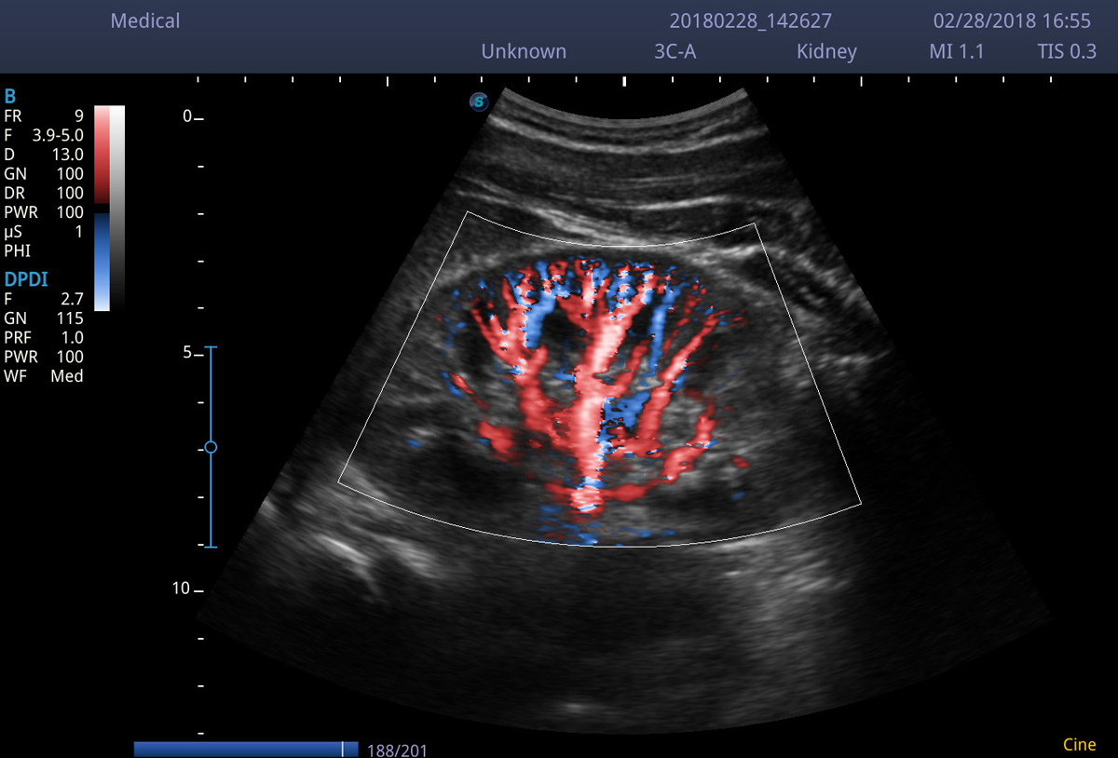Click the grayscale map bar

[117, 207]
